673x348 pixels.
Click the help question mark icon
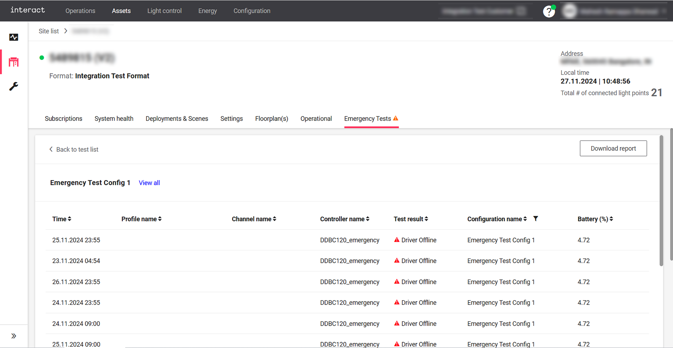pyautogui.click(x=549, y=11)
